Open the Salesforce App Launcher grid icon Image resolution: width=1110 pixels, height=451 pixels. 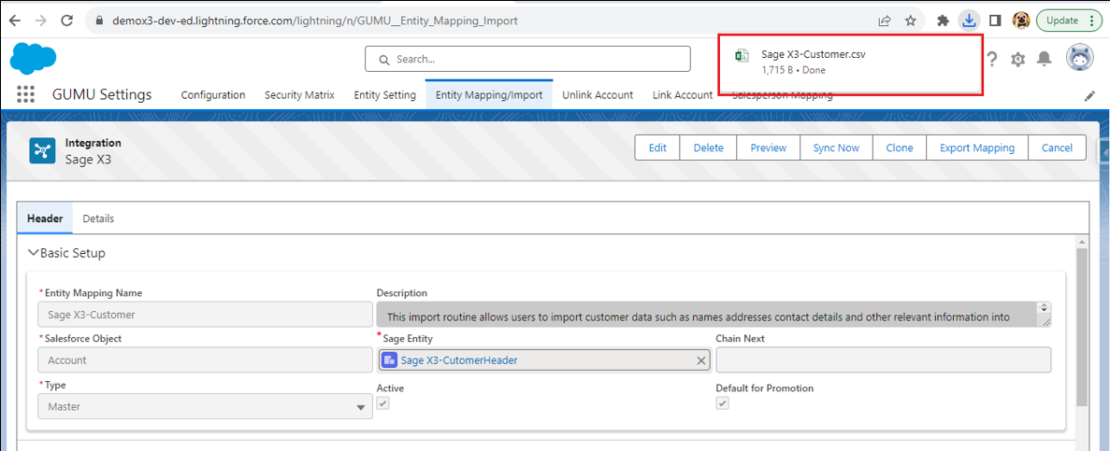(25, 94)
